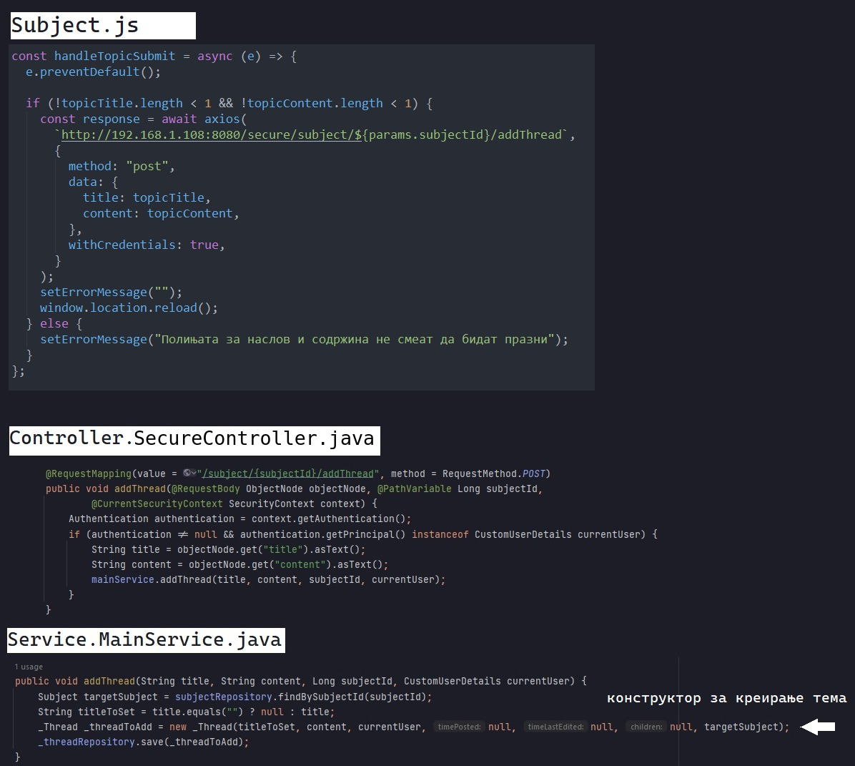Click the children: parameter hint badge
855x766 pixels.
click(646, 727)
